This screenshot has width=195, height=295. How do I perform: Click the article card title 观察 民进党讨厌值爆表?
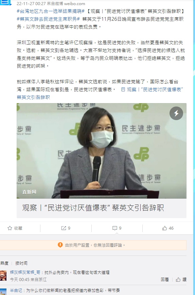[x=93, y=208]
